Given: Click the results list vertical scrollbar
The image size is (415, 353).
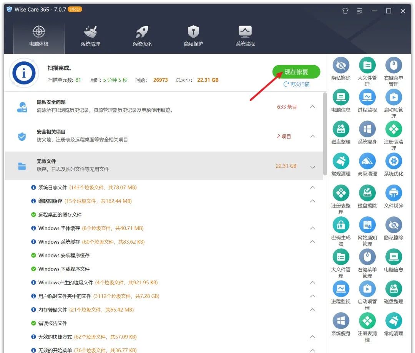Looking at the screenshot, I should (x=325, y=134).
